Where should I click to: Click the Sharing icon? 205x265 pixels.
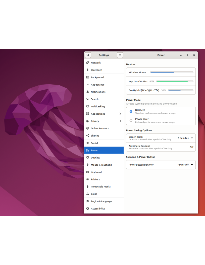88,136
